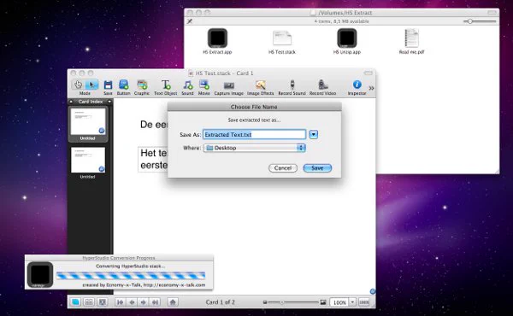This screenshot has width=513, height=316.
Task: Switch to presentation view button
Action: coord(103,302)
